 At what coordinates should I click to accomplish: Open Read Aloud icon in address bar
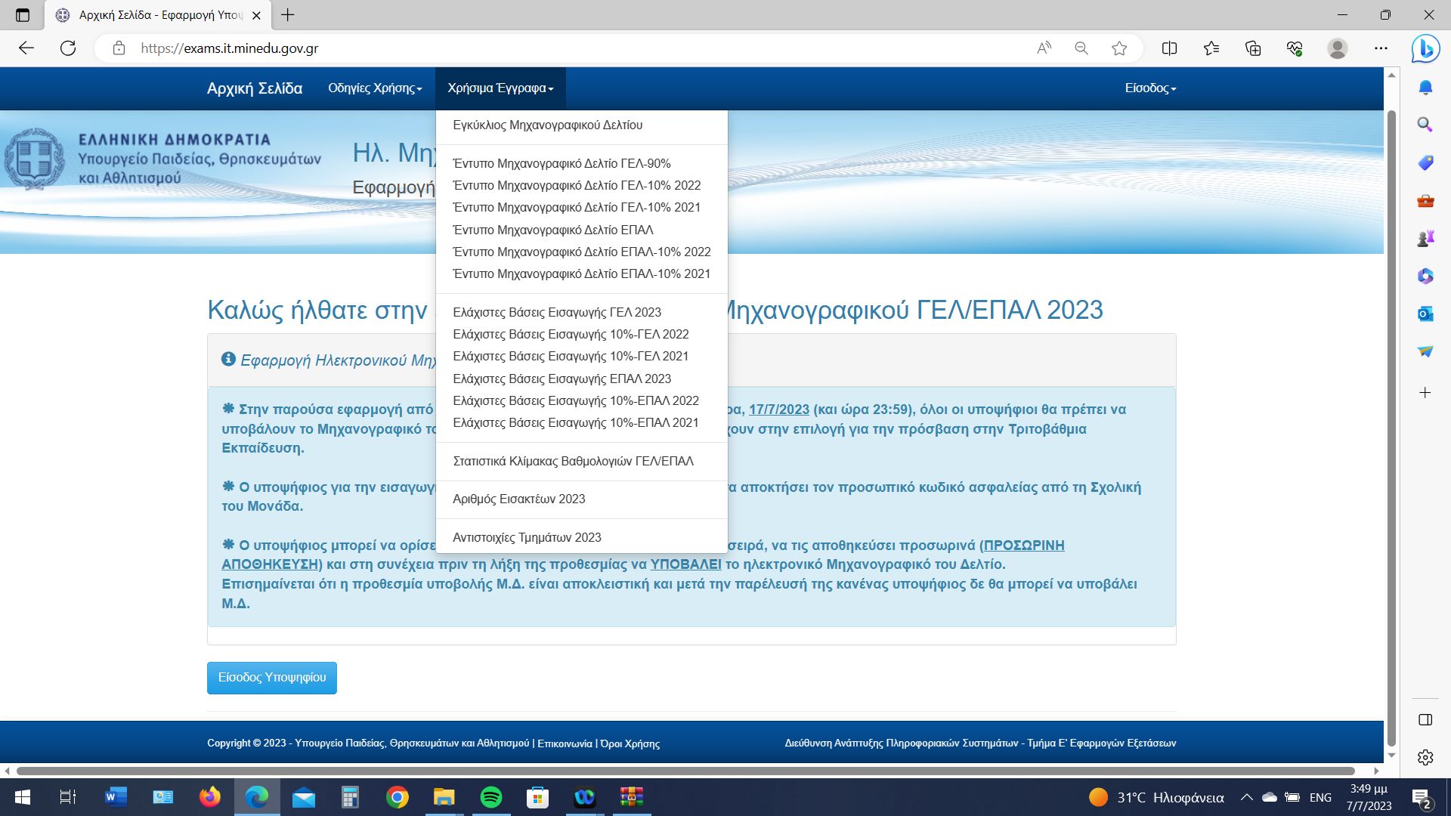pyautogui.click(x=1044, y=48)
